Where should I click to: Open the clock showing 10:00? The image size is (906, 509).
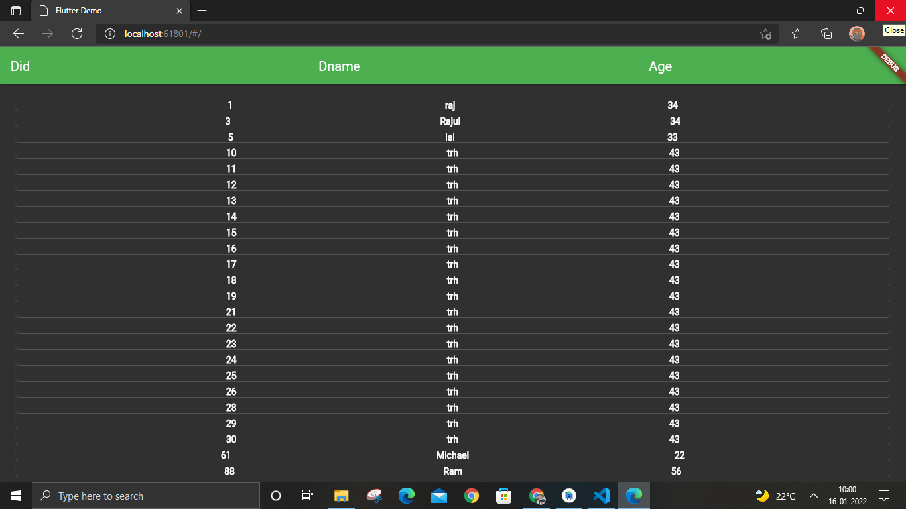847,496
